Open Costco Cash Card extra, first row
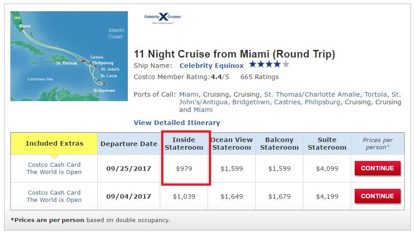The height and width of the screenshot is (236, 415). [x=54, y=165]
